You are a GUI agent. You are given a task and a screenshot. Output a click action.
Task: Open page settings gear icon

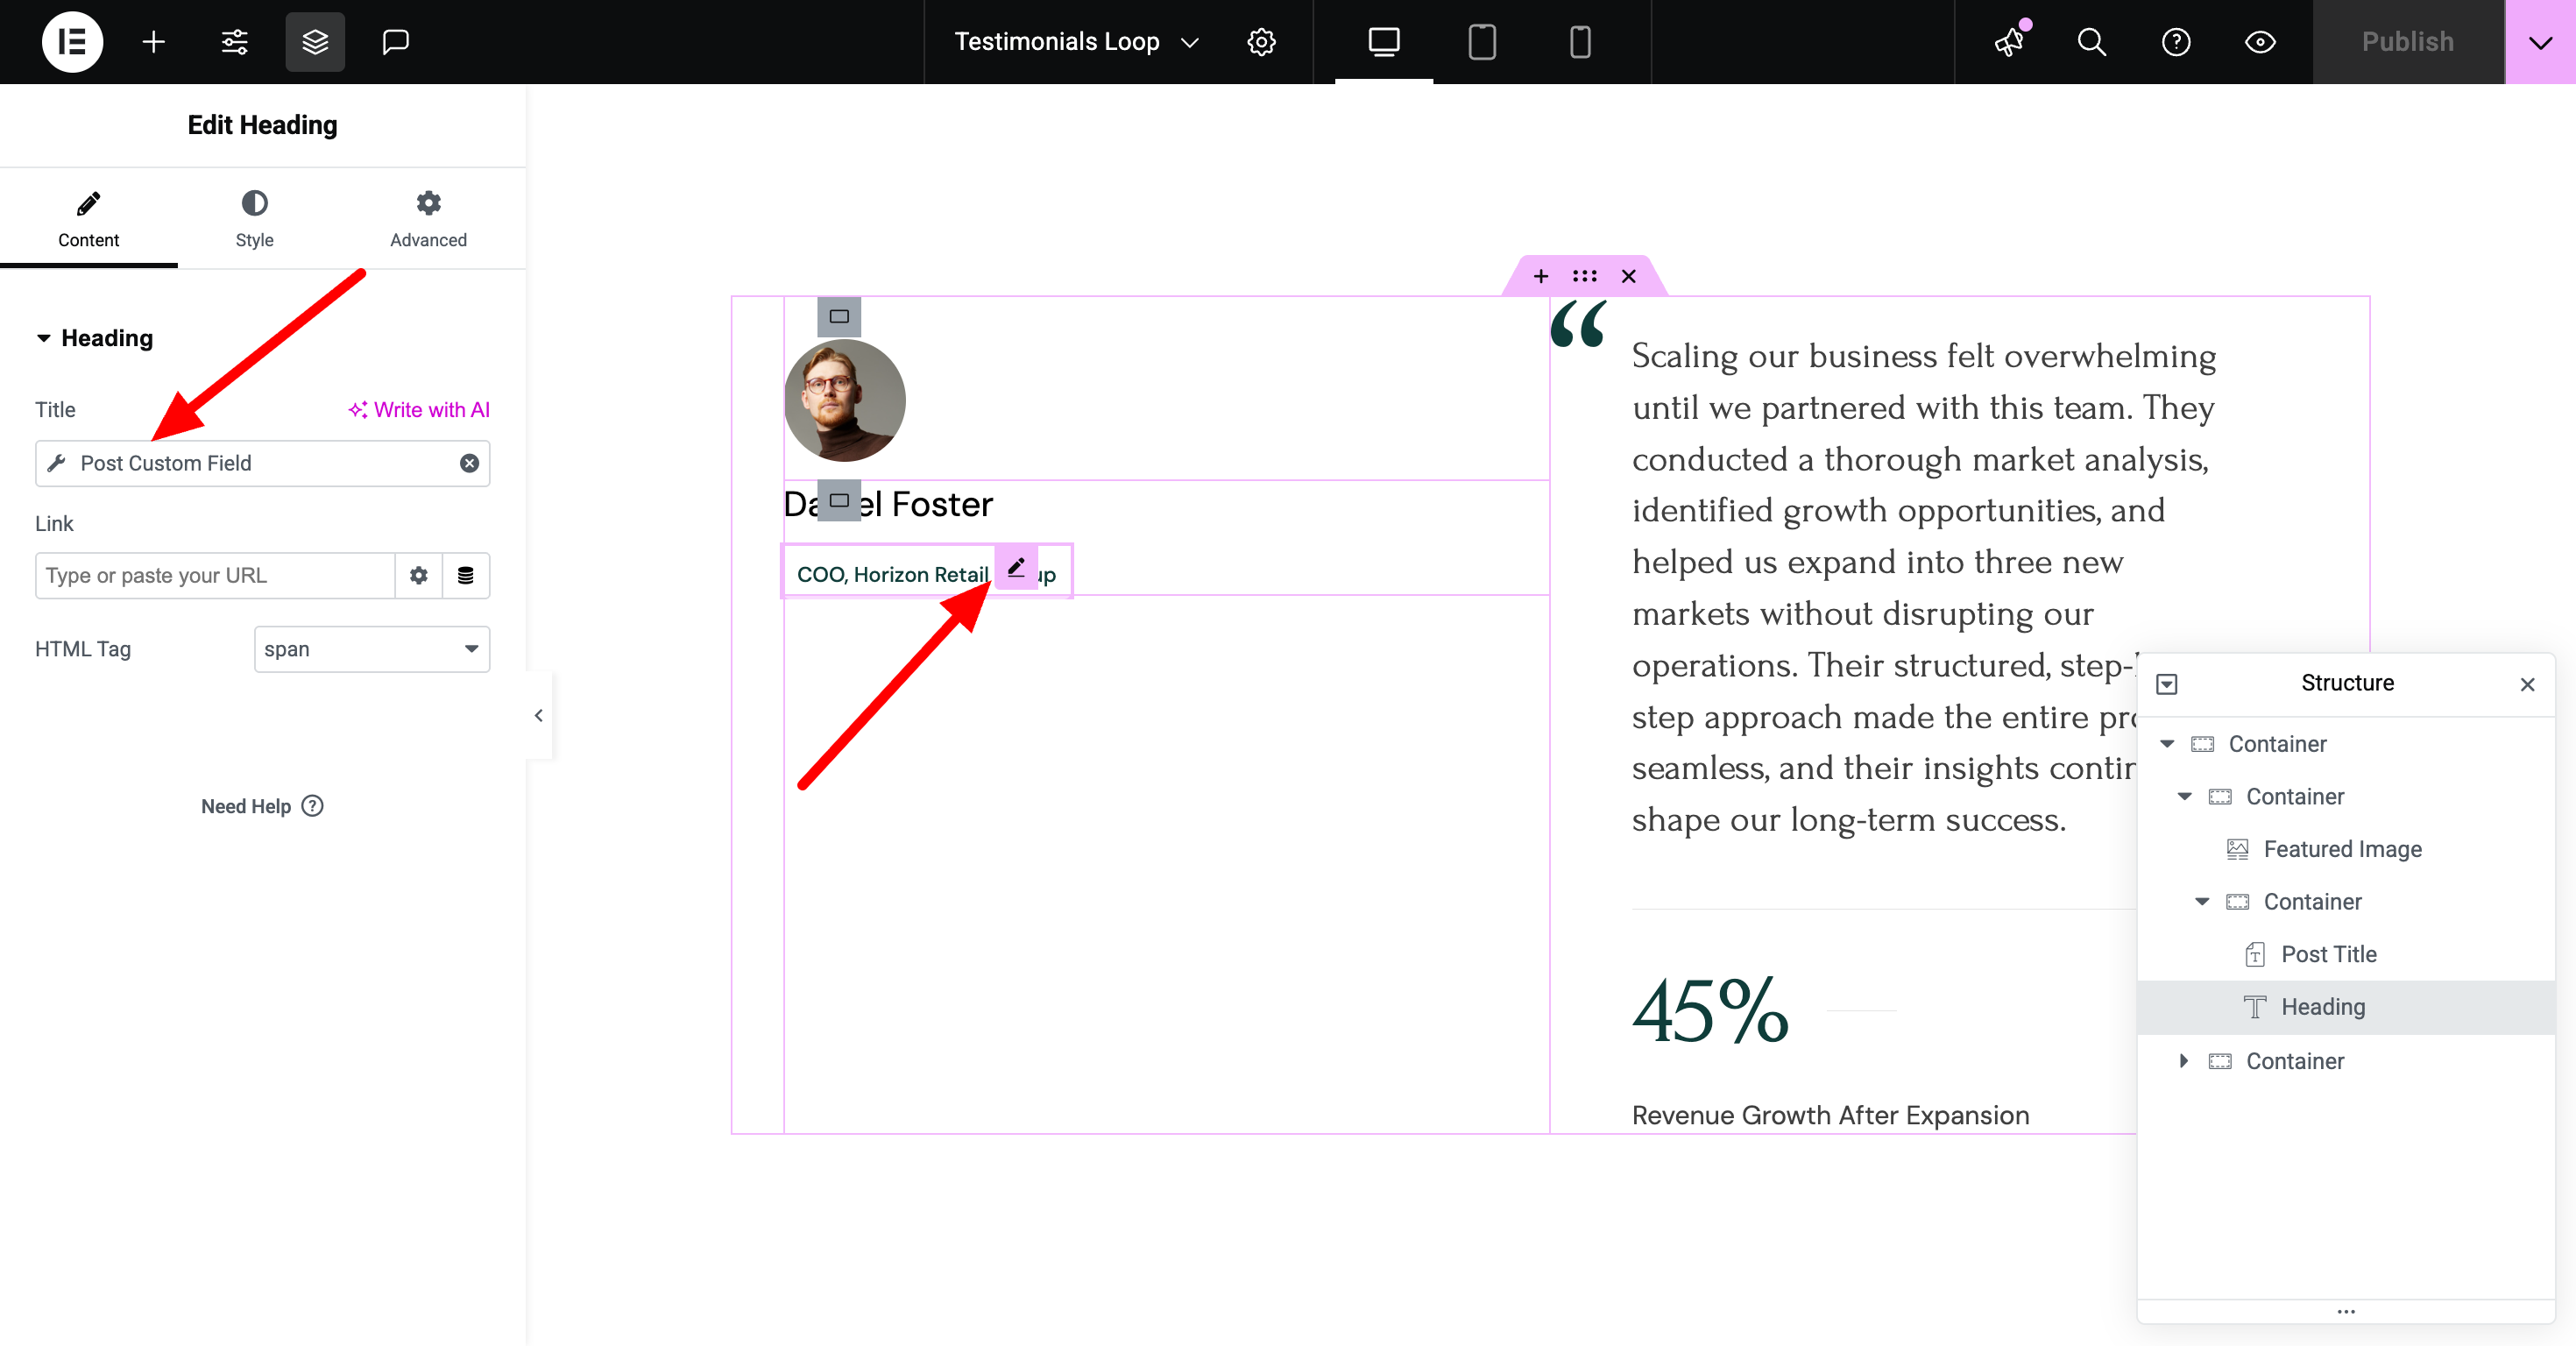click(1261, 42)
